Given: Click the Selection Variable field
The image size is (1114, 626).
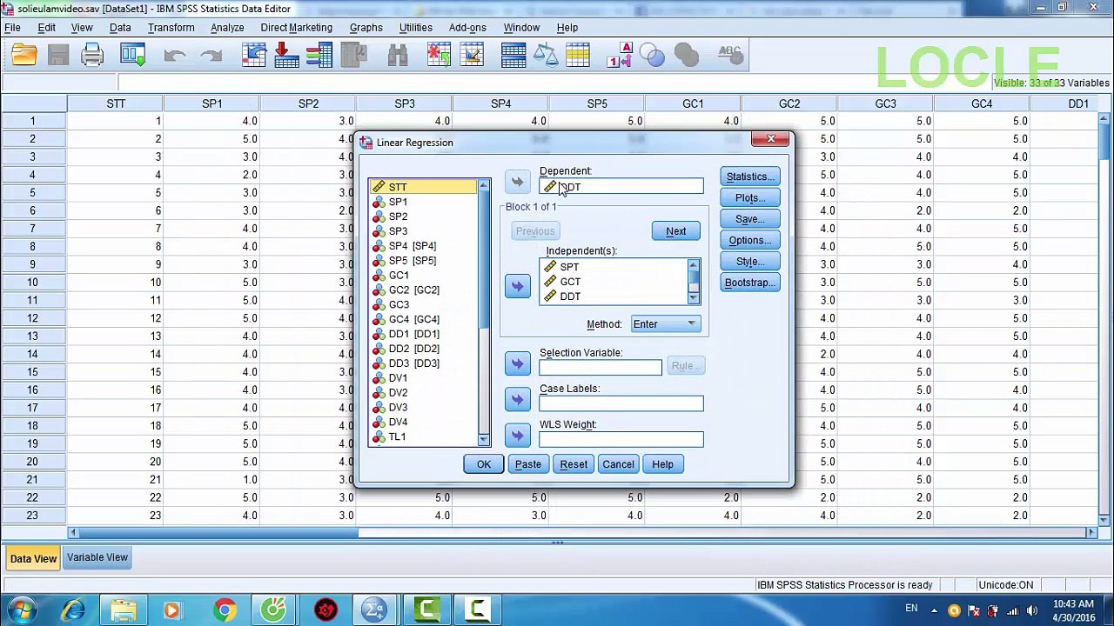Looking at the screenshot, I should (x=601, y=368).
